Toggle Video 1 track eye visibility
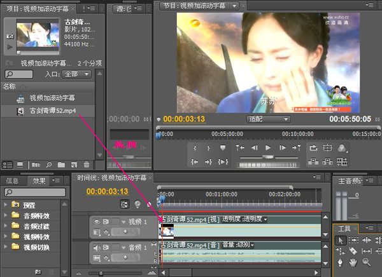The width and height of the screenshot is (382, 277). pos(97,222)
